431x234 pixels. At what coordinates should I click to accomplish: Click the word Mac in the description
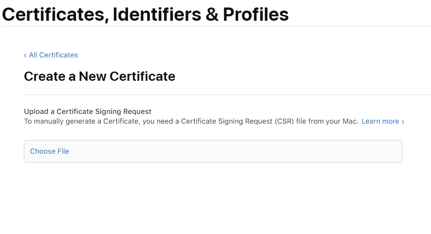click(x=349, y=121)
